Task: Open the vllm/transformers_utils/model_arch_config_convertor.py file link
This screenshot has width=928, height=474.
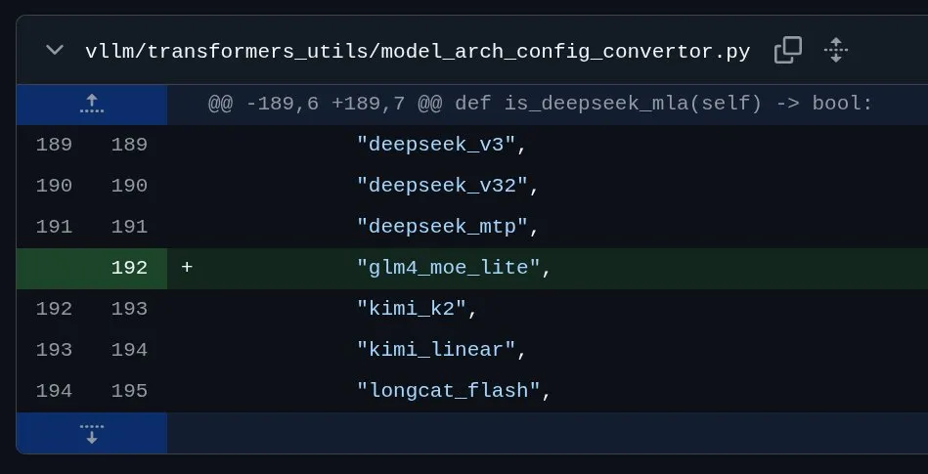Action: click(418, 52)
